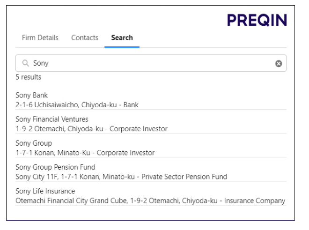This screenshot has width=309, height=230.
Task: Switch to the Firm Details tab
Action: point(40,38)
